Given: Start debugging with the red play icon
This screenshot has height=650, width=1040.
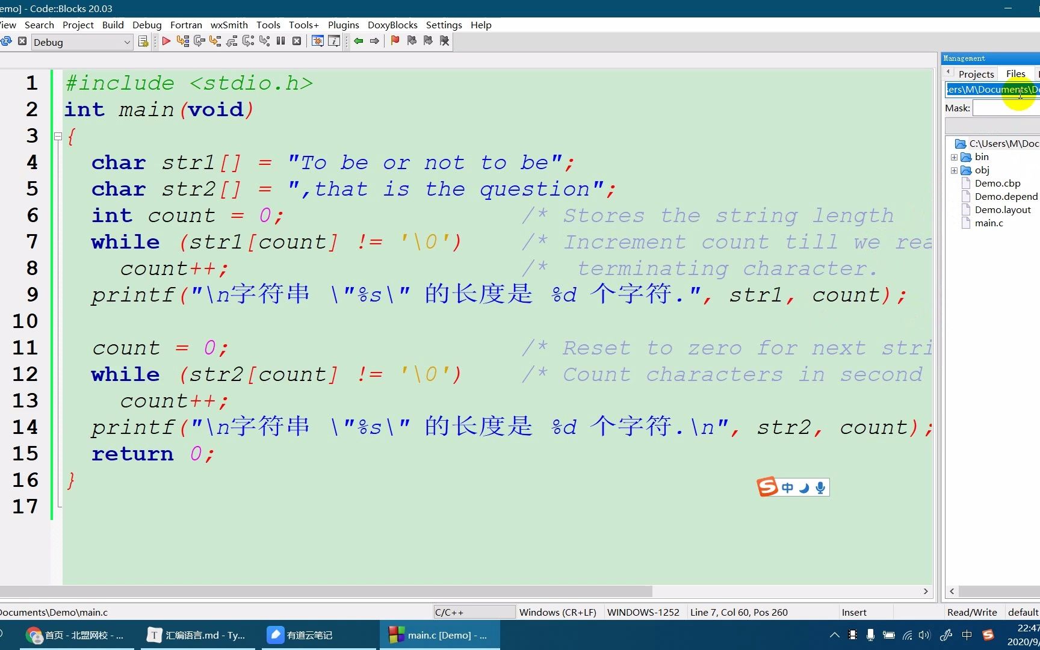Looking at the screenshot, I should [167, 41].
